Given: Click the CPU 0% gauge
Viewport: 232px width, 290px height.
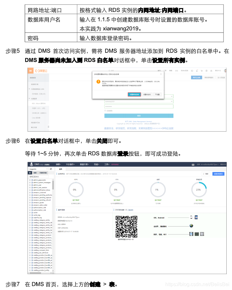Looking at the screenshot, I should (x=117, y=190).
